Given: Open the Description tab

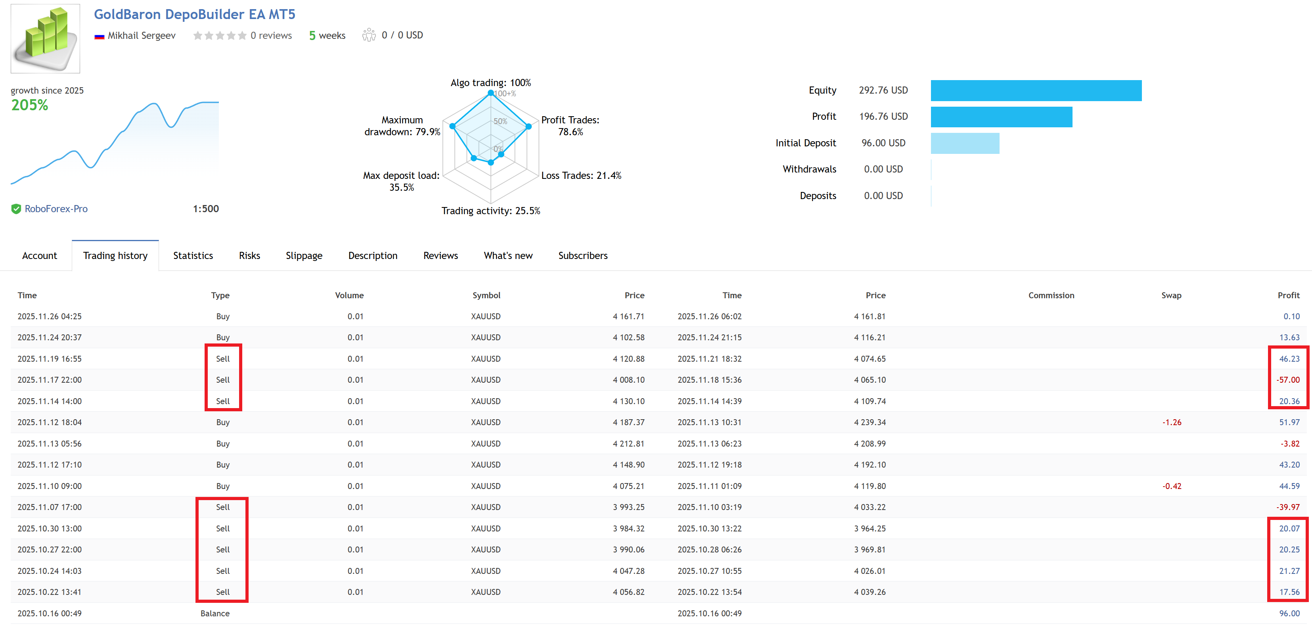Looking at the screenshot, I should [372, 256].
